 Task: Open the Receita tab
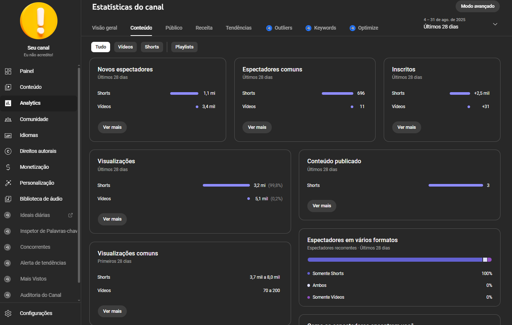pos(204,28)
